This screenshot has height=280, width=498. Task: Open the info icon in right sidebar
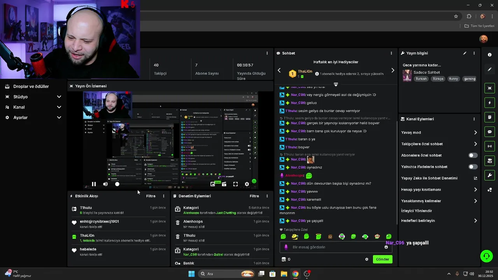point(489,55)
